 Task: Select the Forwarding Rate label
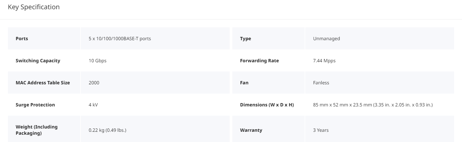(259, 61)
